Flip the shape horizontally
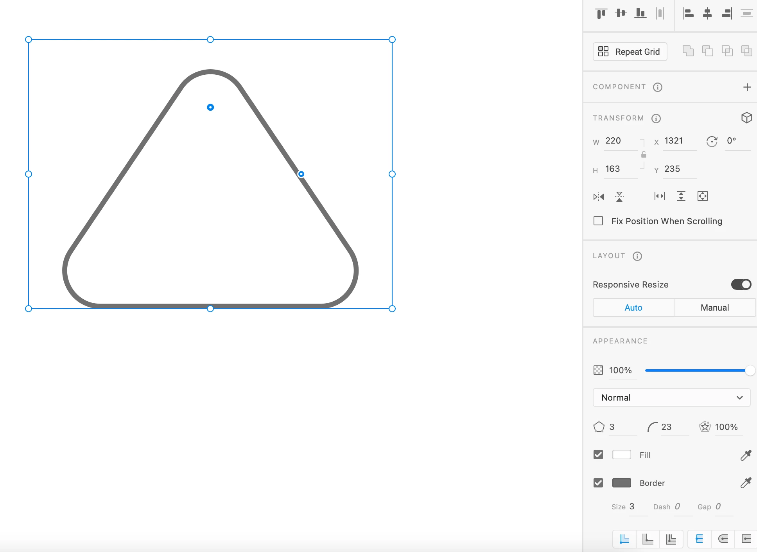The image size is (757, 552). click(x=599, y=196)
